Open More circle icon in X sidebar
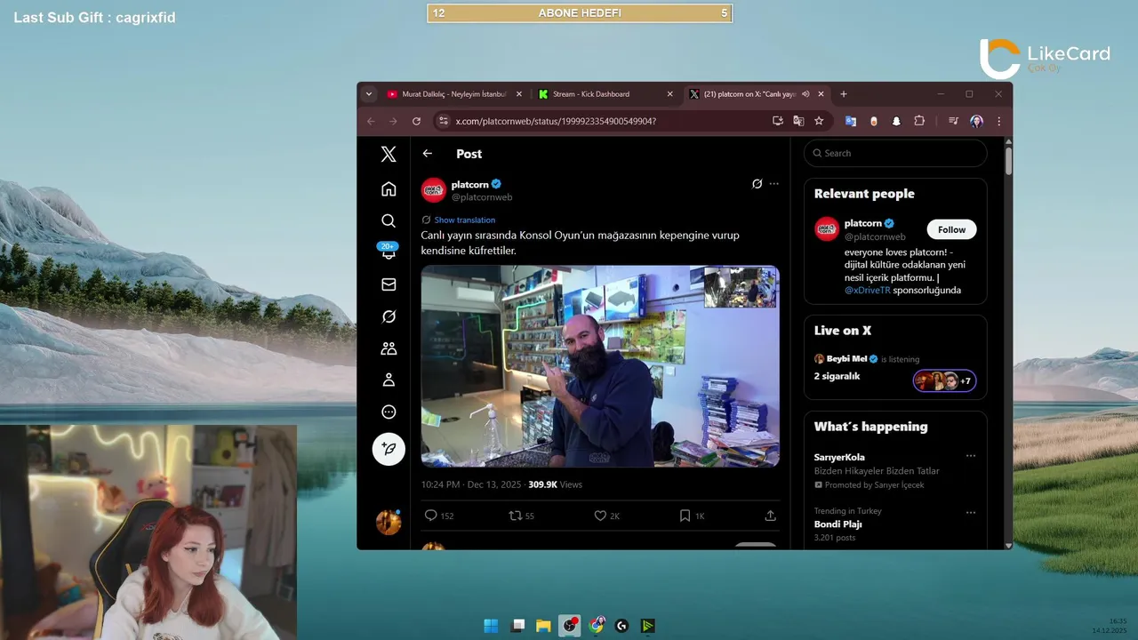The image size is (1138, 640). 389,412
